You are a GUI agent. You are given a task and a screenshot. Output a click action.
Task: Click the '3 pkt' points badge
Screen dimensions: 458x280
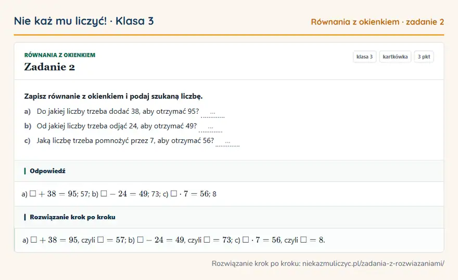[x=424, y=57]
